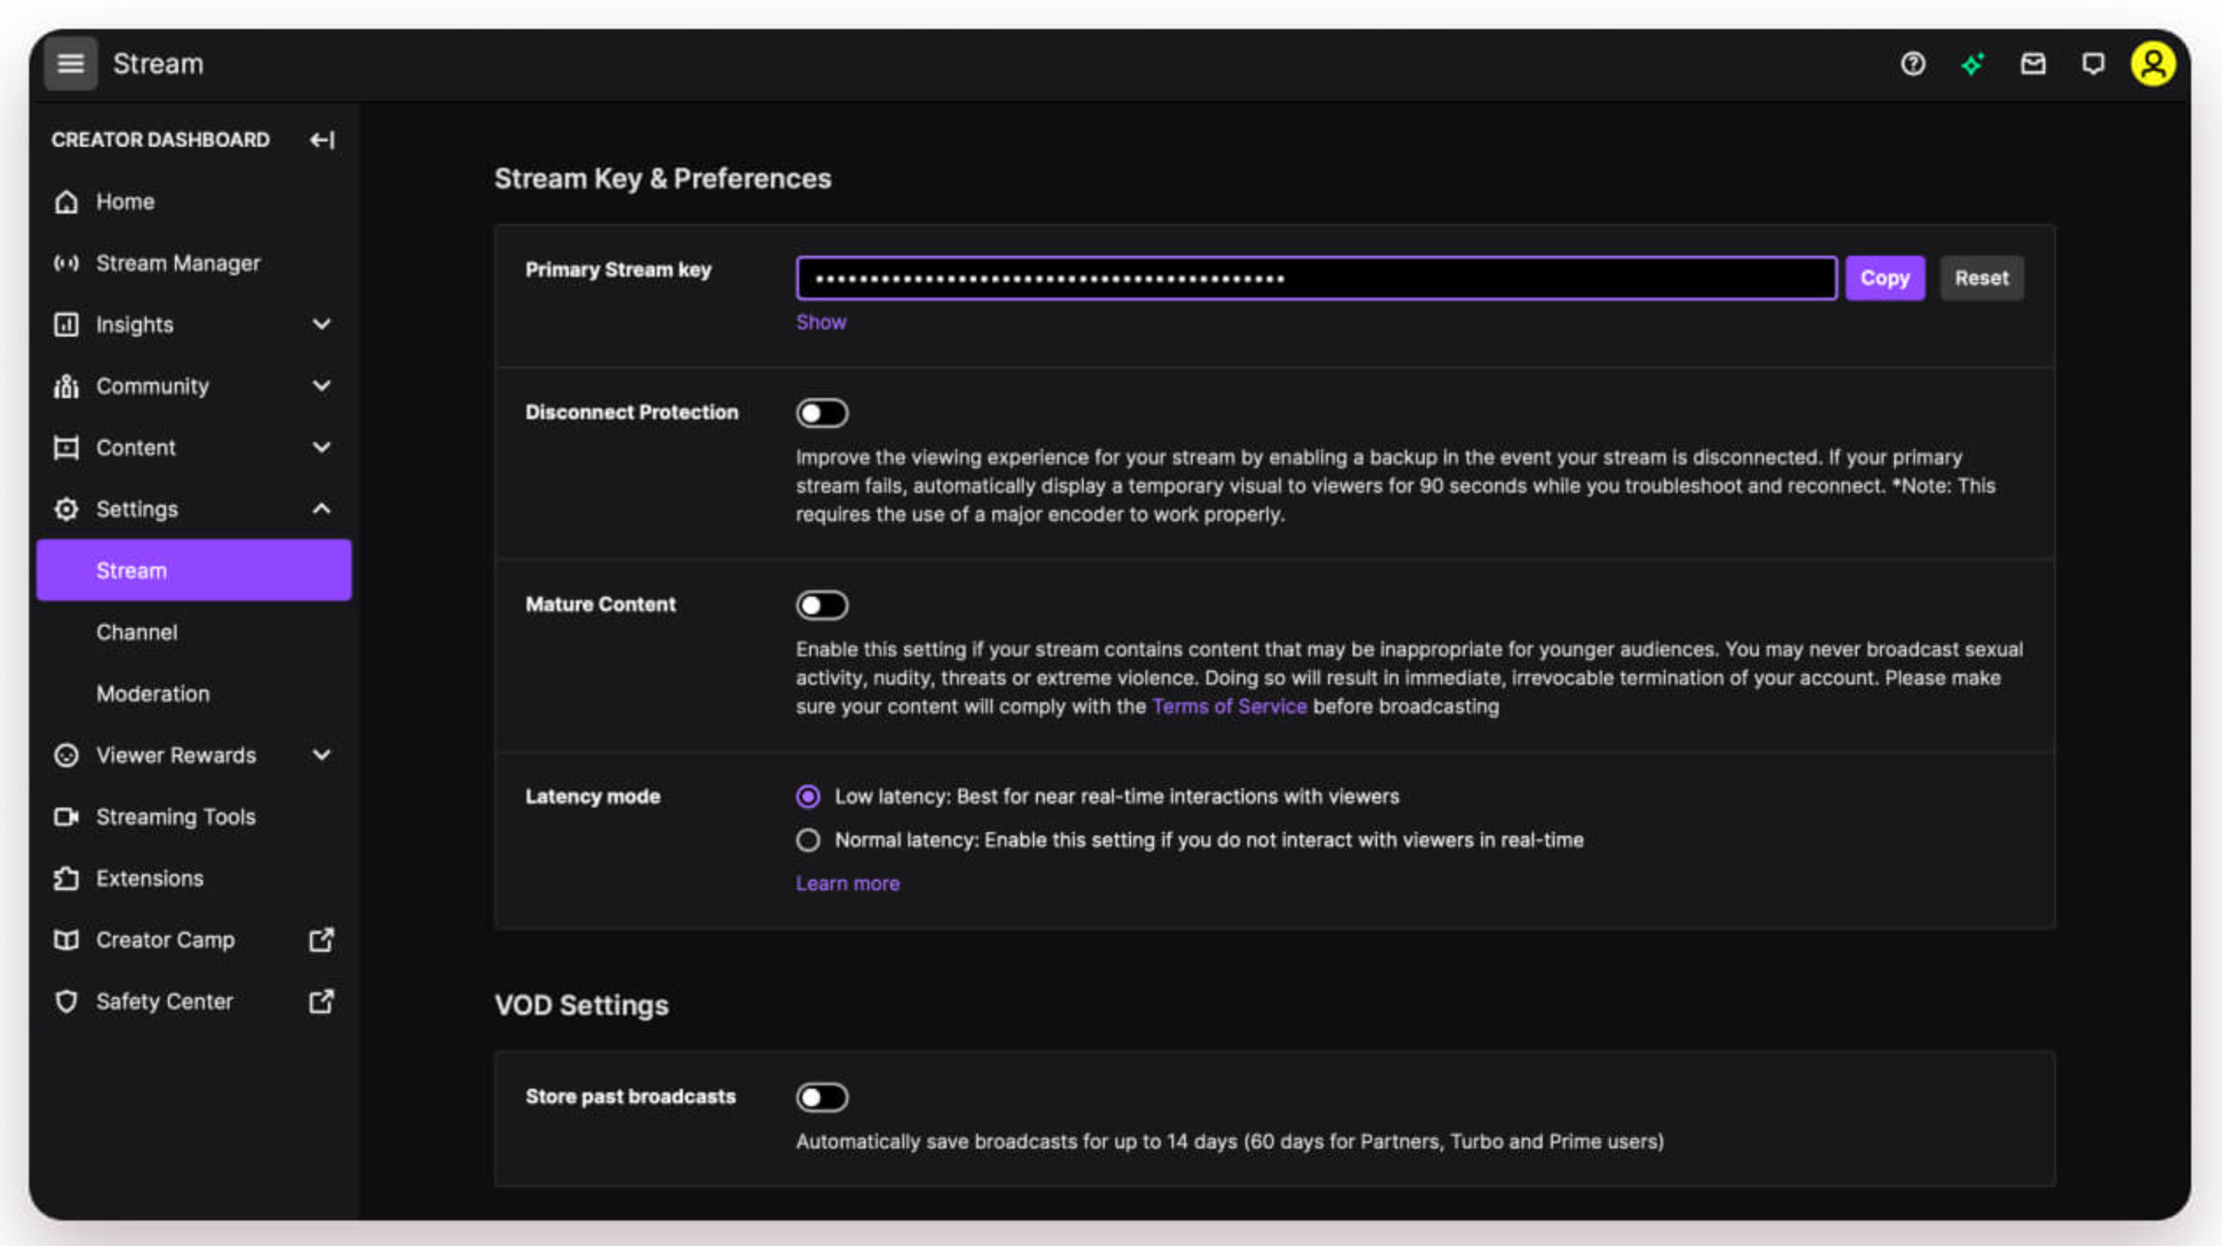Click the Safety Center shield icon
The width and height of the screenshot is (2222, 1246).
pos(66,1002)
